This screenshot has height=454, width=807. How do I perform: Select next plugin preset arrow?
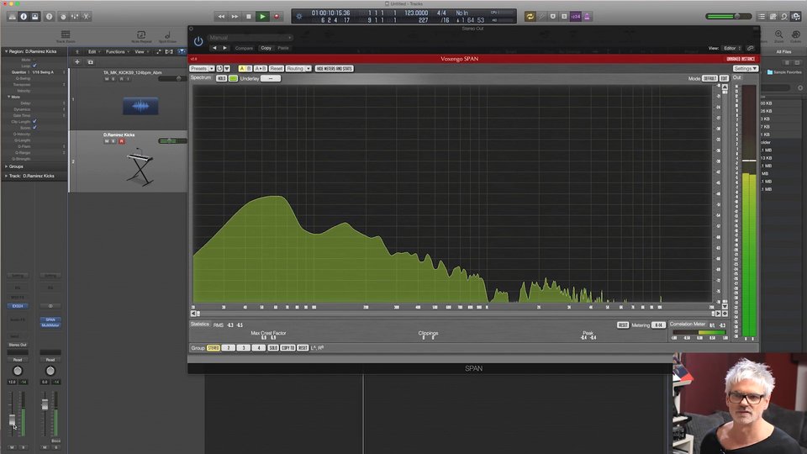(x=225, y=48)
